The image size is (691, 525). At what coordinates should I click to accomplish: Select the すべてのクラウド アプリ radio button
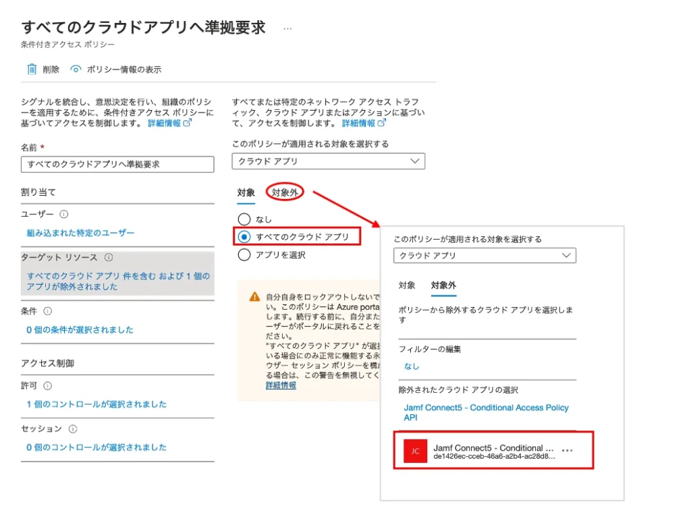[x=244, y=237]
